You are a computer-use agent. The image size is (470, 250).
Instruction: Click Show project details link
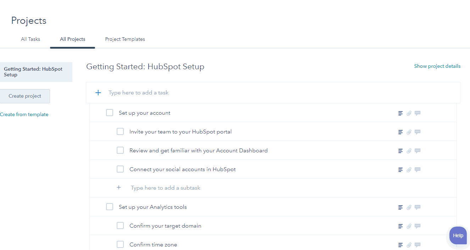437,66
